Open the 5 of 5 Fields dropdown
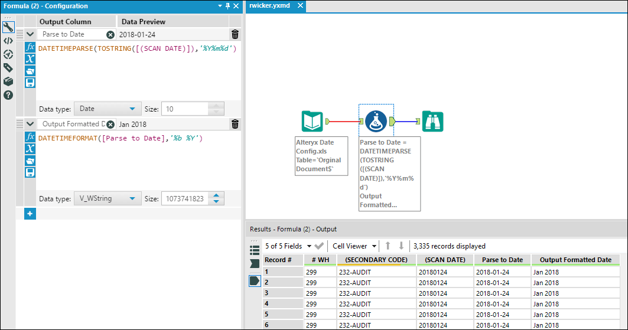The image size is (628, 330). (288, 246)
